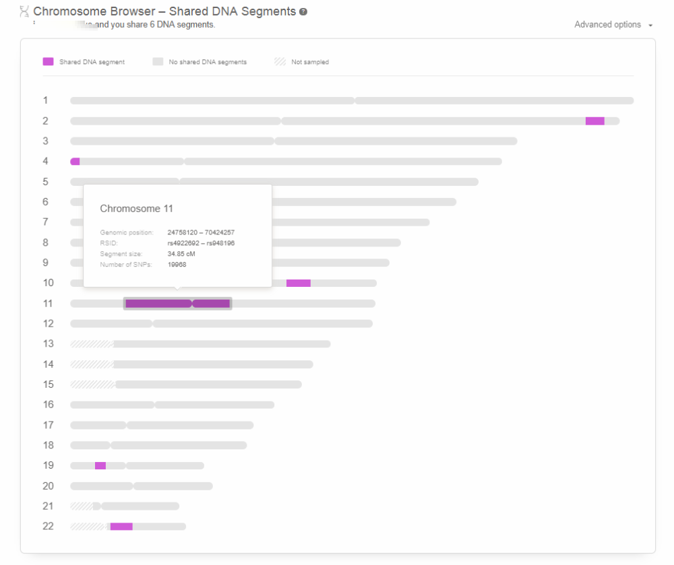Select the purple segment on chromosome 4
Screen dimensions: 674x565
74,161
